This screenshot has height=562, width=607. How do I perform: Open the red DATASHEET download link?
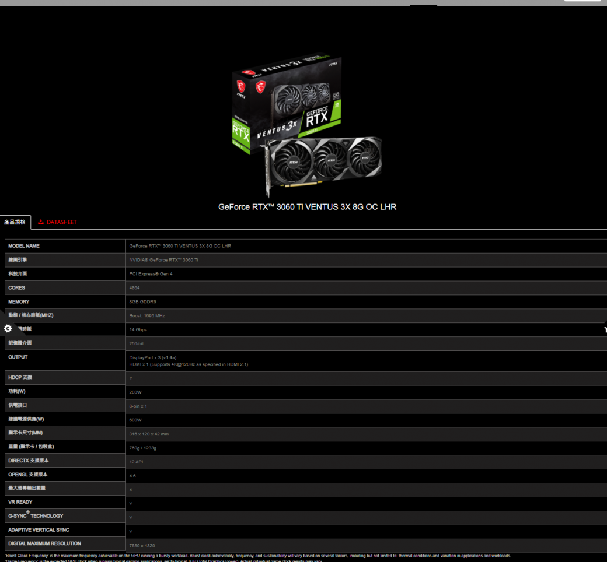[x=57, y=222]
